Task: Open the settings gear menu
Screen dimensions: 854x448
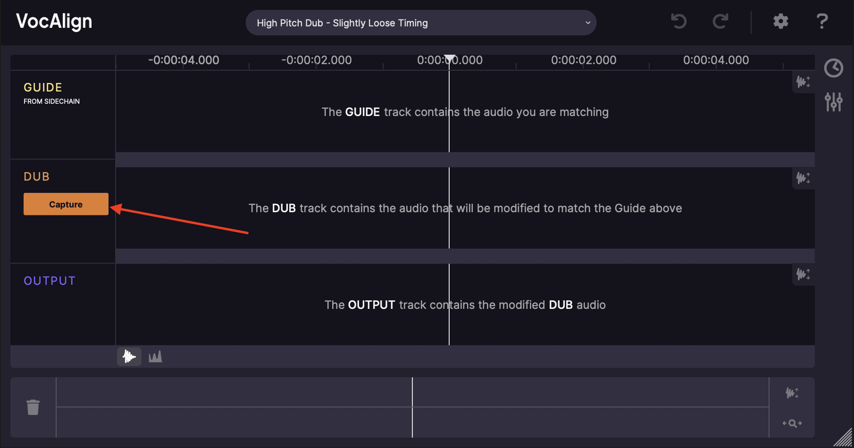Action: tap(780, 21)
